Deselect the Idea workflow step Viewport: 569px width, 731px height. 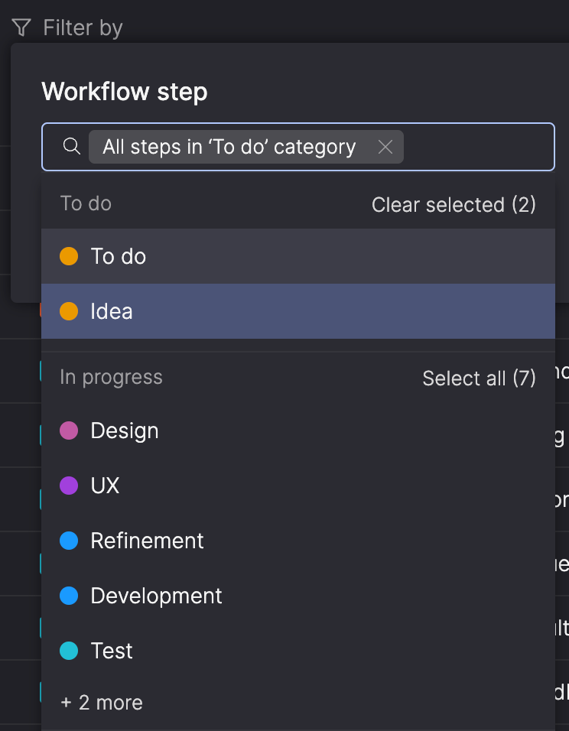(112, 311)
